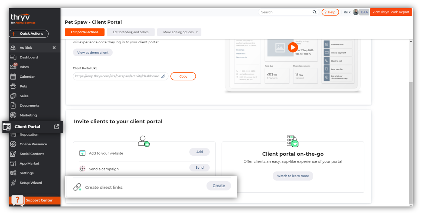Click 'Pet Spaw - Client Portal' title
Image resolution: width=430 pixels, height=224 pixels.
coord(93,22)
